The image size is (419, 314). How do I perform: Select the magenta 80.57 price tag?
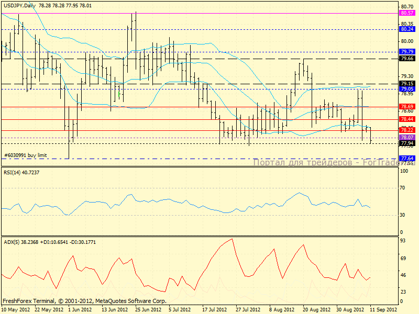pyautogui.click(x=407, y=13)
